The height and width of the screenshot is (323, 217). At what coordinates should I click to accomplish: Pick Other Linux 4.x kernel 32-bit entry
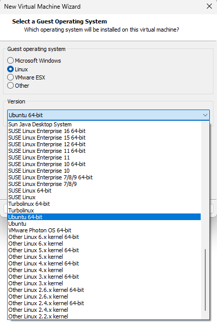(x=104, y=270)
